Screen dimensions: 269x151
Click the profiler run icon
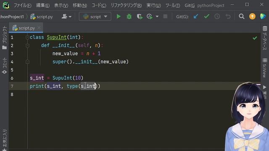coord(150,16)
